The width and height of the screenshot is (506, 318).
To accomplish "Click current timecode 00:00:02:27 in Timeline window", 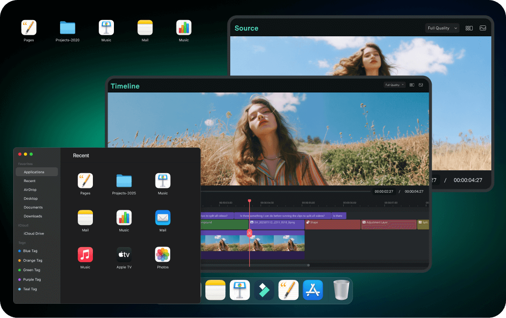I will click(384, 191).
